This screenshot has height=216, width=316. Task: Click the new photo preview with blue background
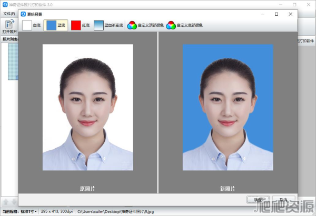[228, 107]
